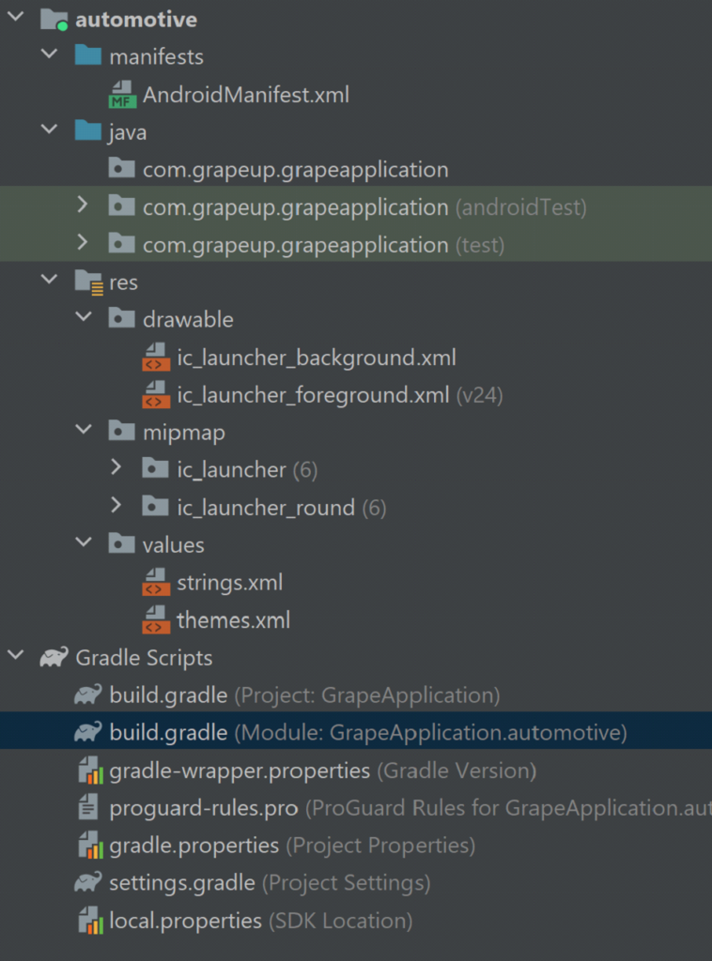
Task: Select main com.grapeup.grapeapplication package
Action: [x=296, y=170]
